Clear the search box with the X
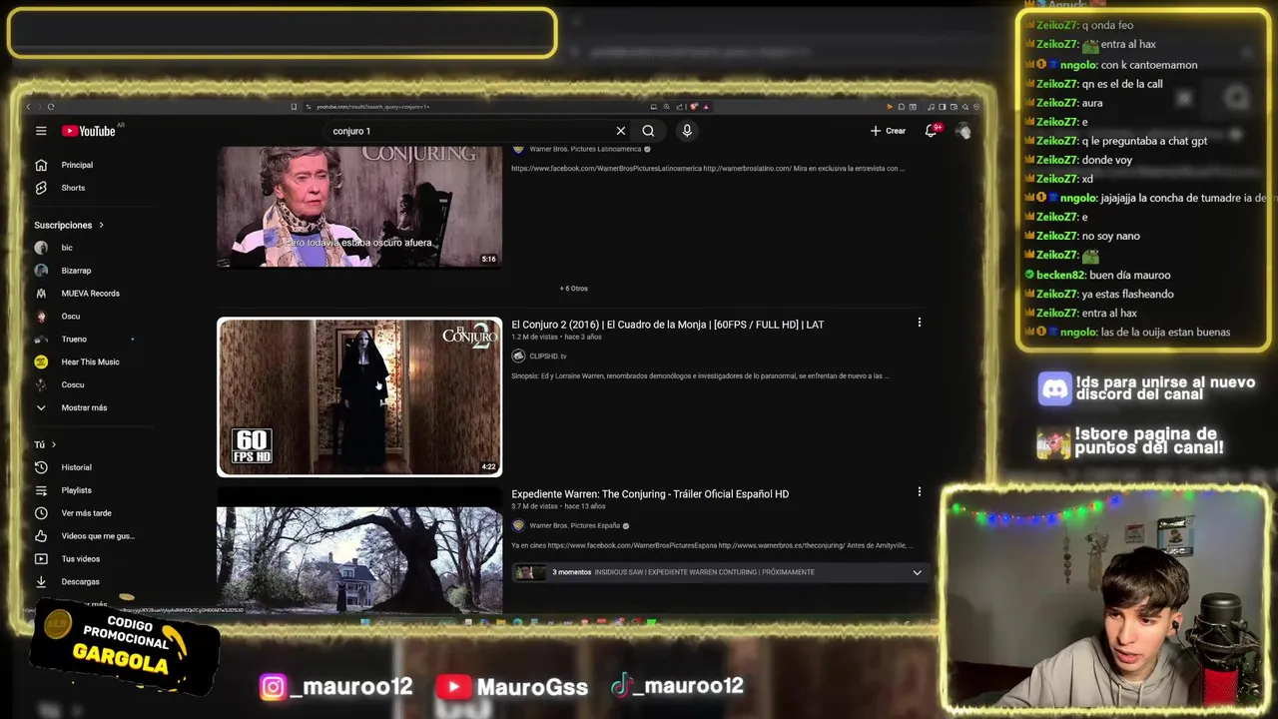This screenshot has width=1278, height=719. [620, 131]
